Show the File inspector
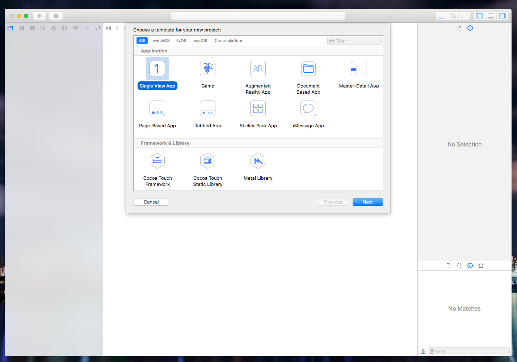The height and width of the screenshot is (362, 517). [x=459, y=28]
